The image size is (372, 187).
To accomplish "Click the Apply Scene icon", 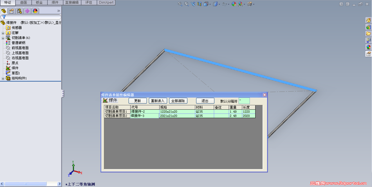I will [x=240, y=4].
